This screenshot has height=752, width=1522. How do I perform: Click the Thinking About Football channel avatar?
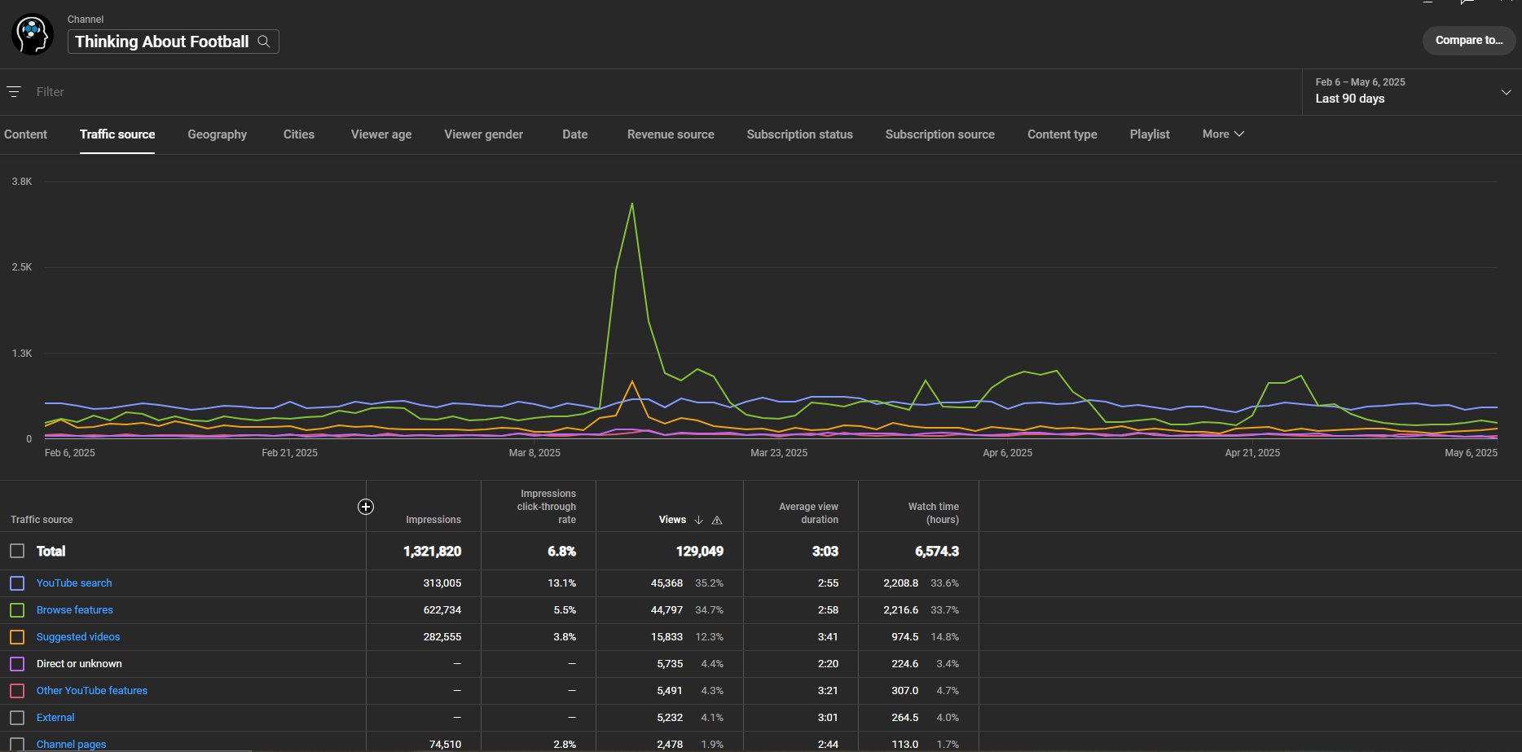pyautogui.click(x=33, y=34)
